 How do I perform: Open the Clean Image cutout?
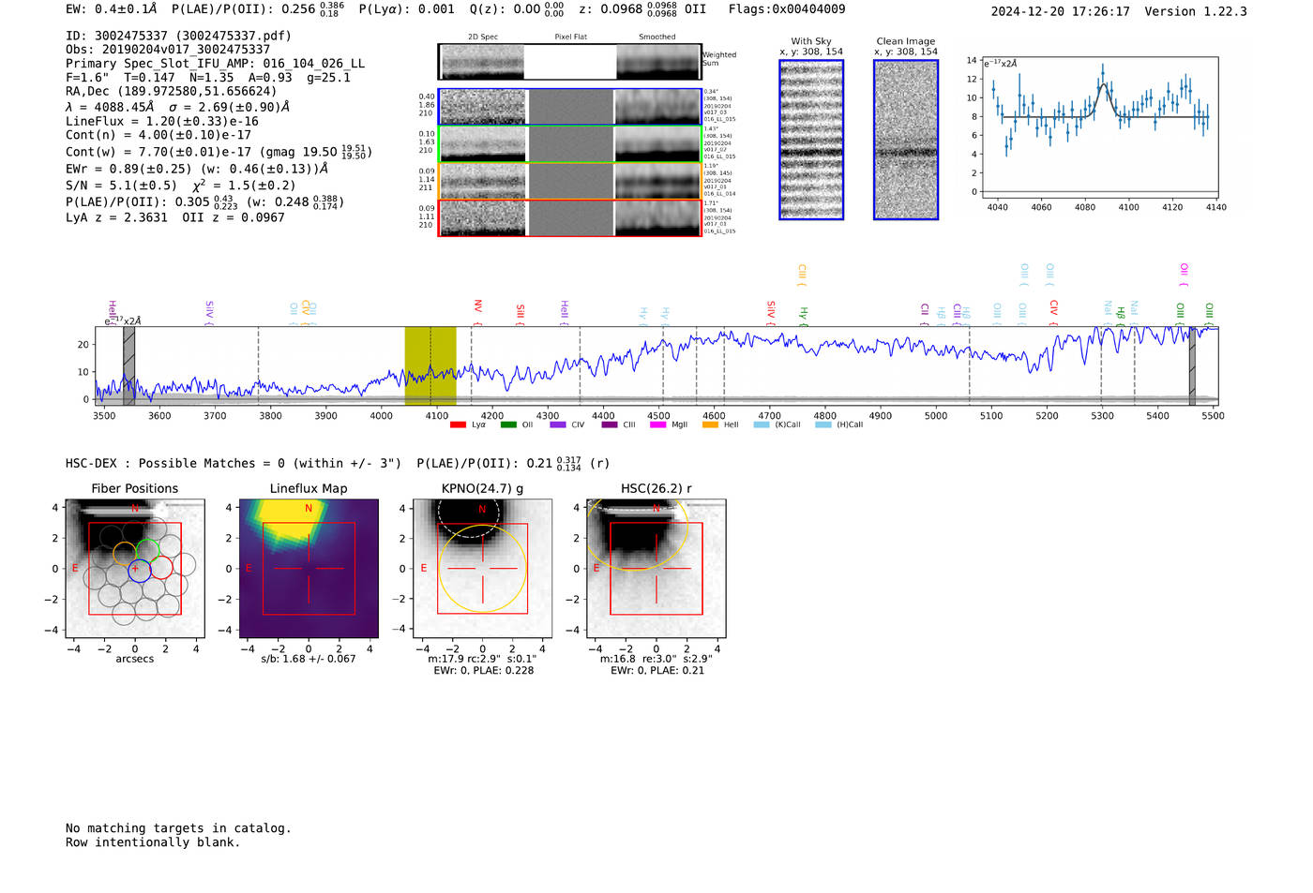[x=905, y=140]
